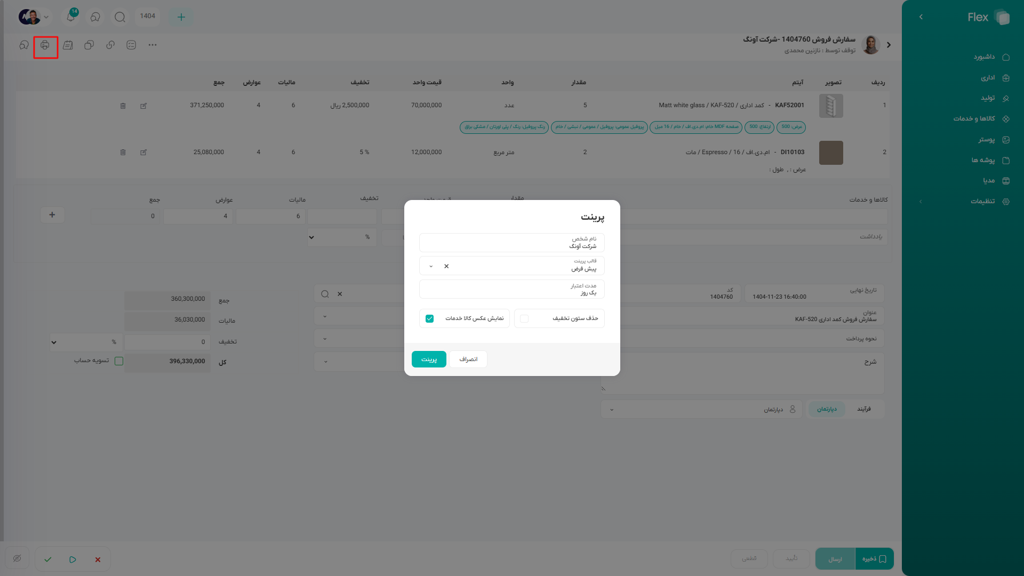
Task: Open the notifications bell icon
Action: tap(70, 17)
